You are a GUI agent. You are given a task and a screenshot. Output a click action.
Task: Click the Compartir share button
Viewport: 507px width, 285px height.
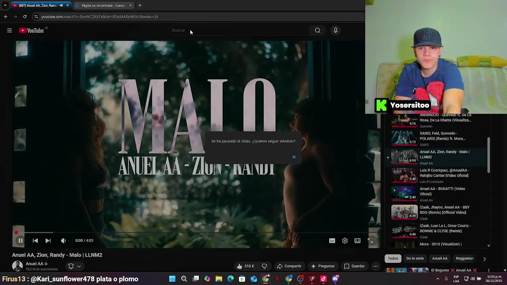pyautogui.click(x=289, y=266)
